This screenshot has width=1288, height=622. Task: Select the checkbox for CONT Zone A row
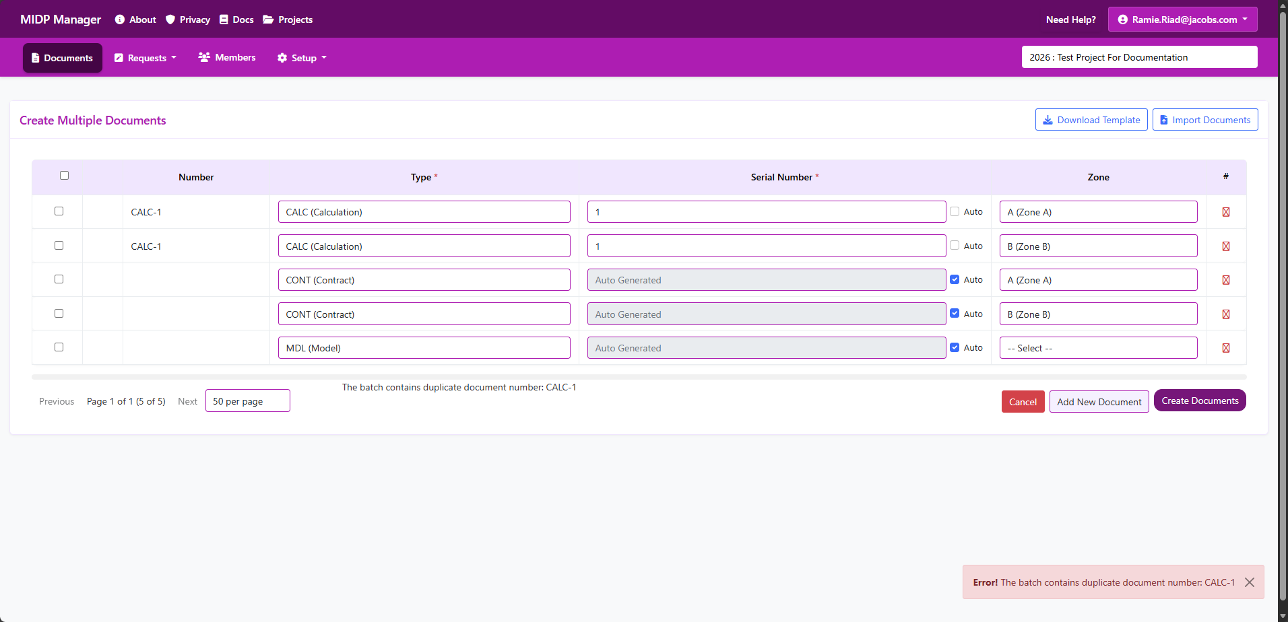(59, 279)
